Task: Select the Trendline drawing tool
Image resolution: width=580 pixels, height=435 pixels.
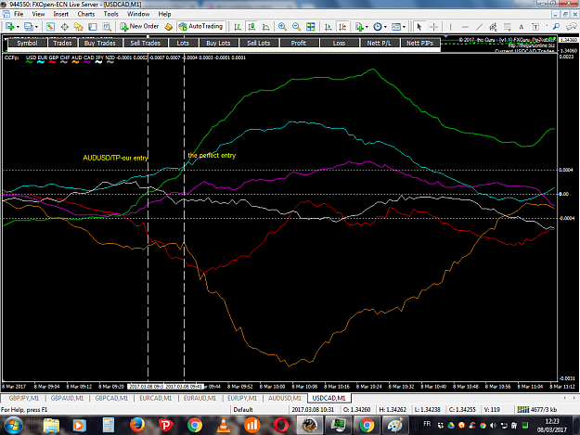Action: pyautogui.click(x=479, y=27)
